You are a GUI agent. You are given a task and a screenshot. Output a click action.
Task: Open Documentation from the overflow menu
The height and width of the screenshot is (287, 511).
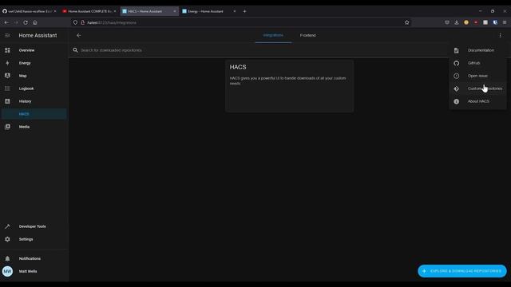click(478, 50)
